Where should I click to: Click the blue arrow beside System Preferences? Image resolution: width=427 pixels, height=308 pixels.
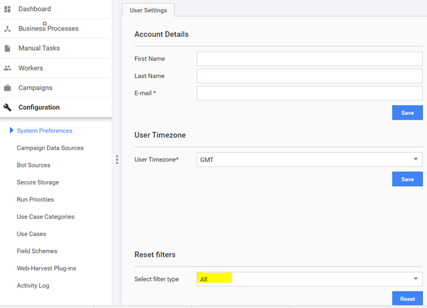(11, 130)
